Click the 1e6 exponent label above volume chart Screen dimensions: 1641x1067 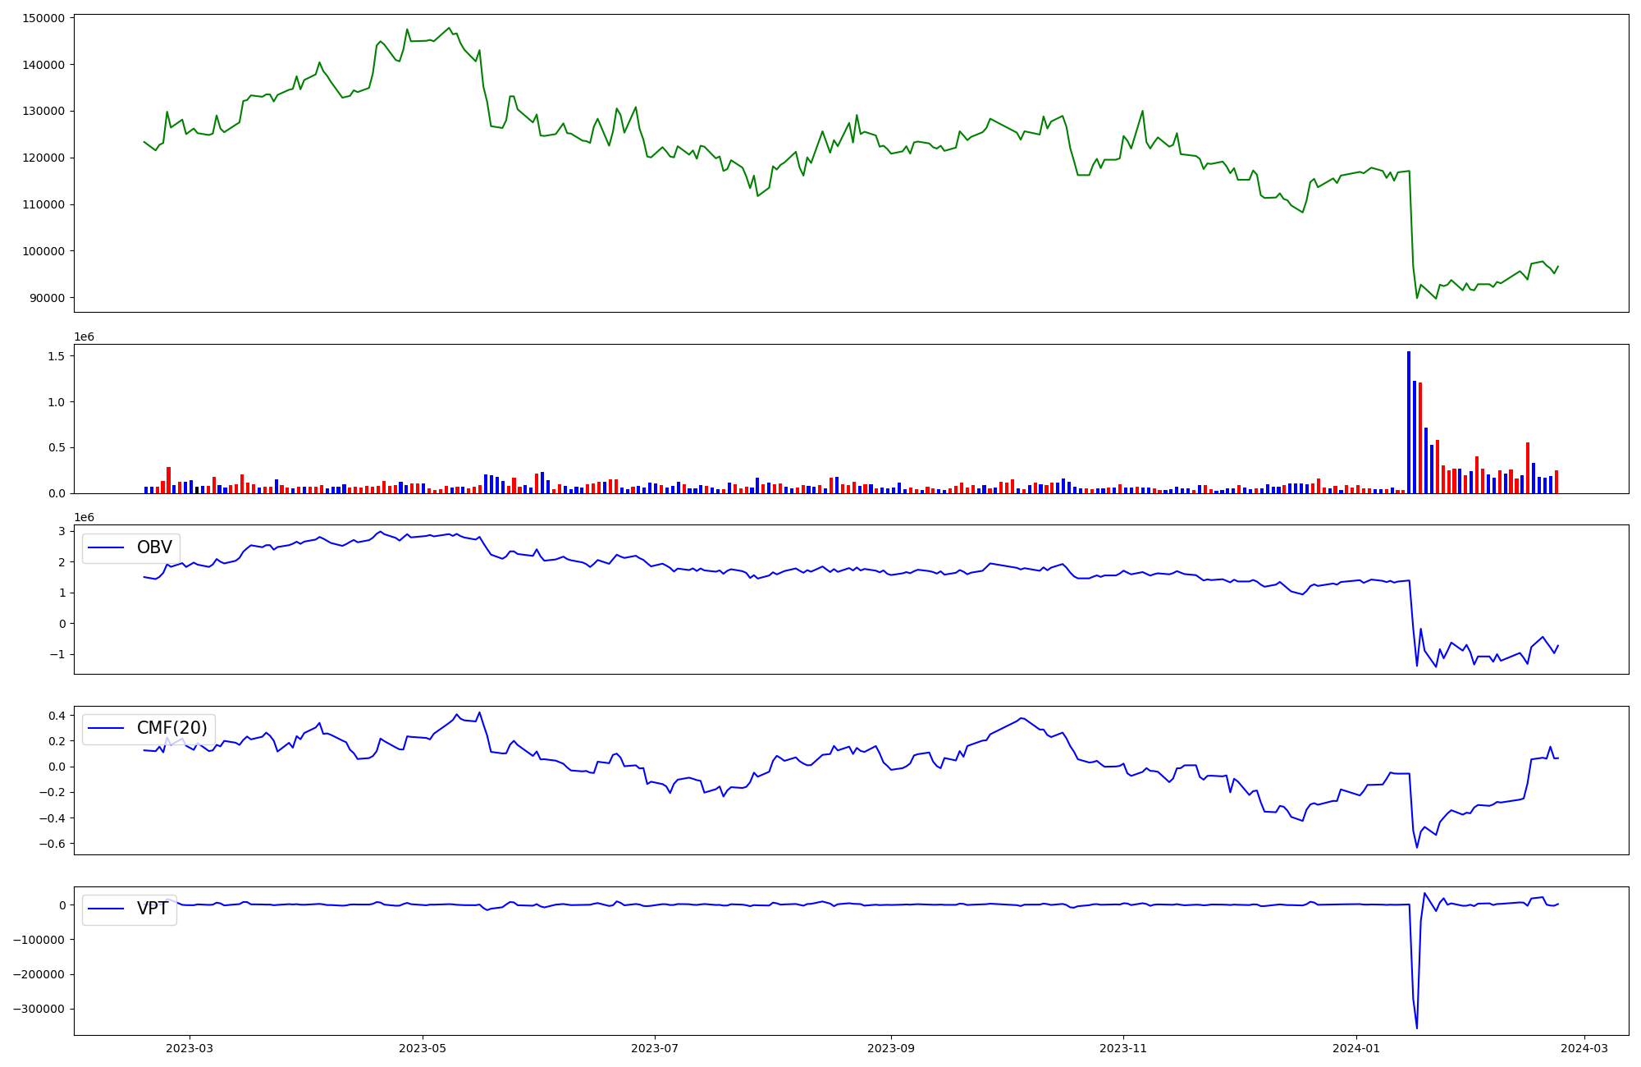point(85,337)
